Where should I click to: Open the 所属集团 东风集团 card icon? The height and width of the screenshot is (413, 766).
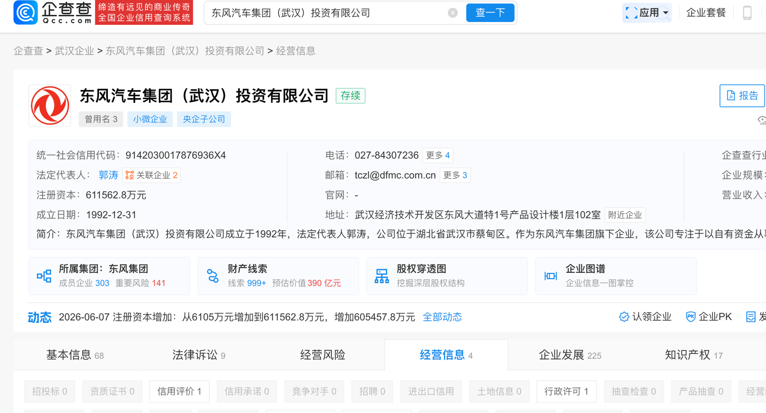(x=44, y=276)
